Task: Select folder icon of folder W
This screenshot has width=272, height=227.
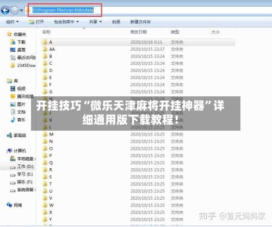Action: (45, 205)
